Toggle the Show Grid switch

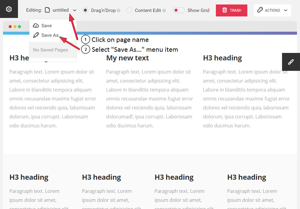point(179,10)
